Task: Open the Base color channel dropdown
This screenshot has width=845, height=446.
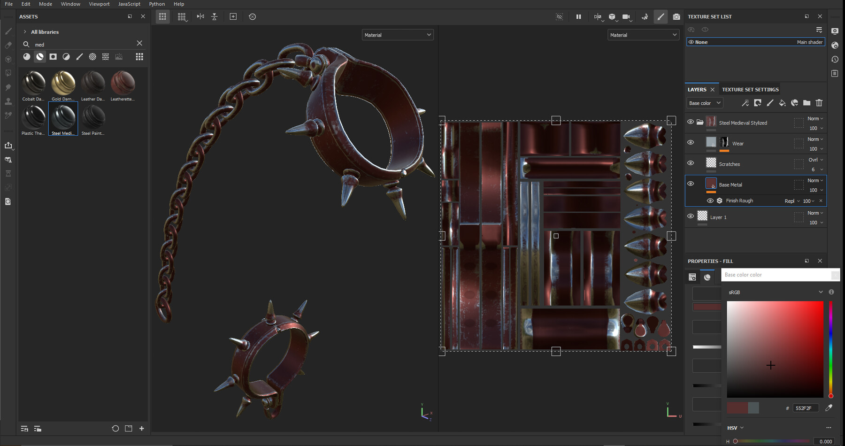Action: [x=705, y=103]
